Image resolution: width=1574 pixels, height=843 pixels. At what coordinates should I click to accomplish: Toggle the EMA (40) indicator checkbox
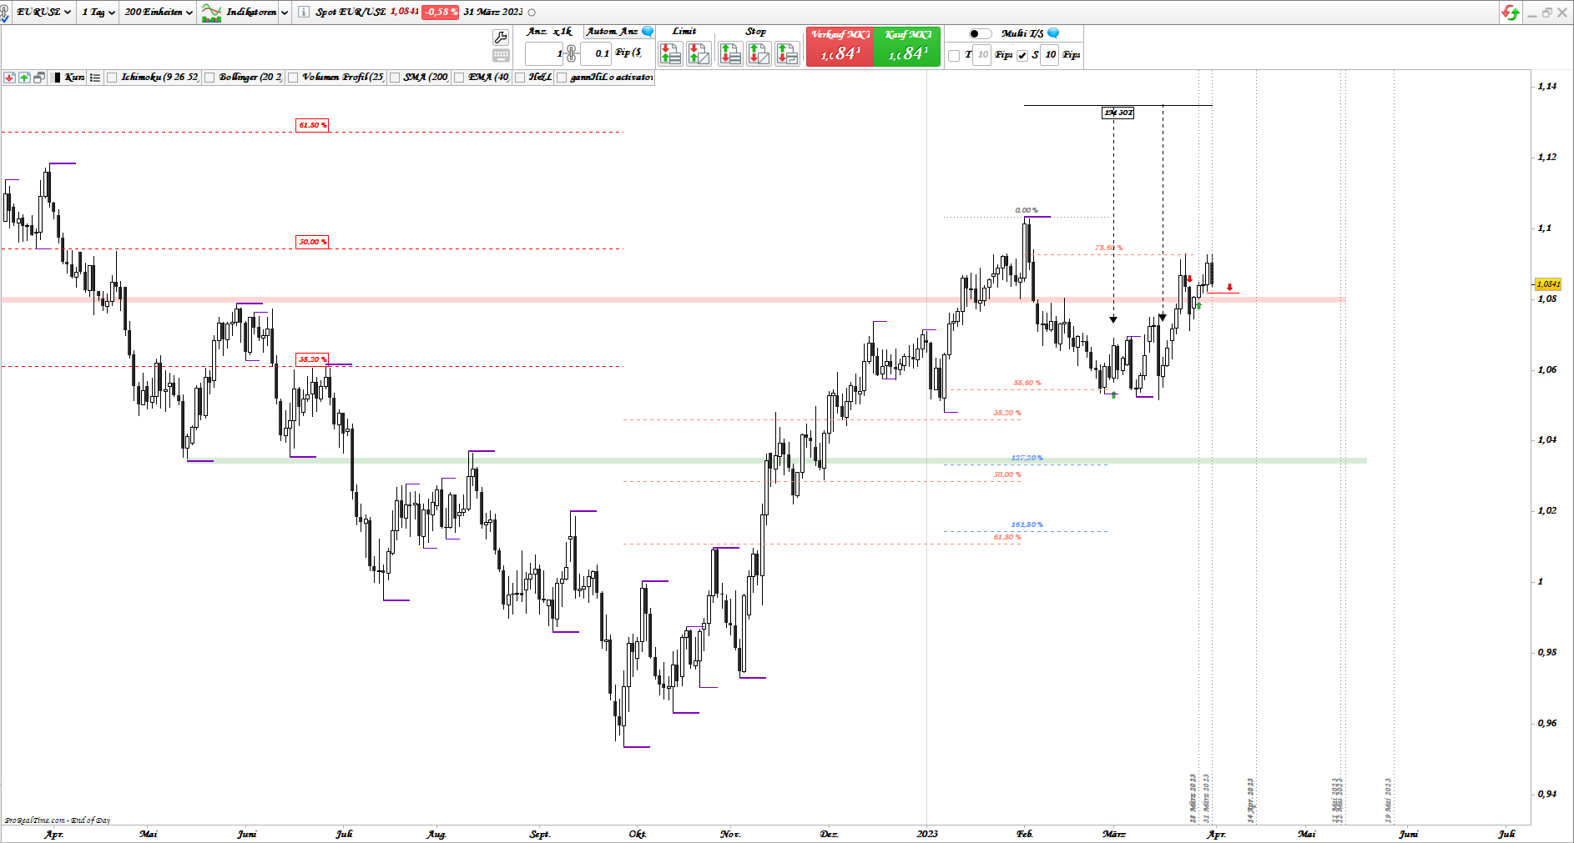(459, 78)
